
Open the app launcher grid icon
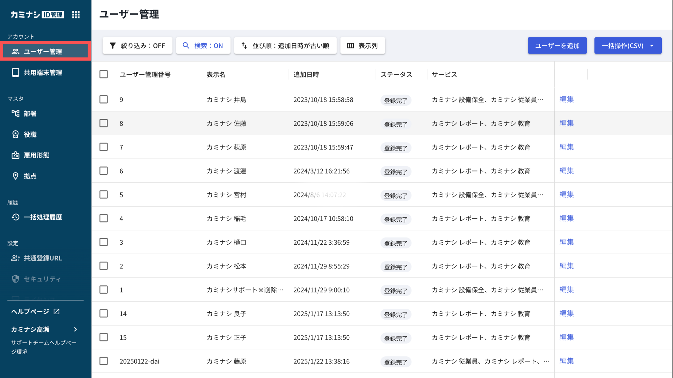(x=76, y=14)
